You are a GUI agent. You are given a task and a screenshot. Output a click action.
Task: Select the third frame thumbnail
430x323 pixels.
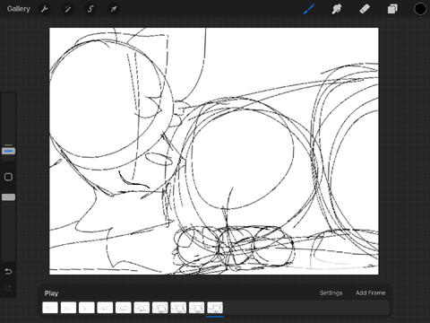(87, 308)
